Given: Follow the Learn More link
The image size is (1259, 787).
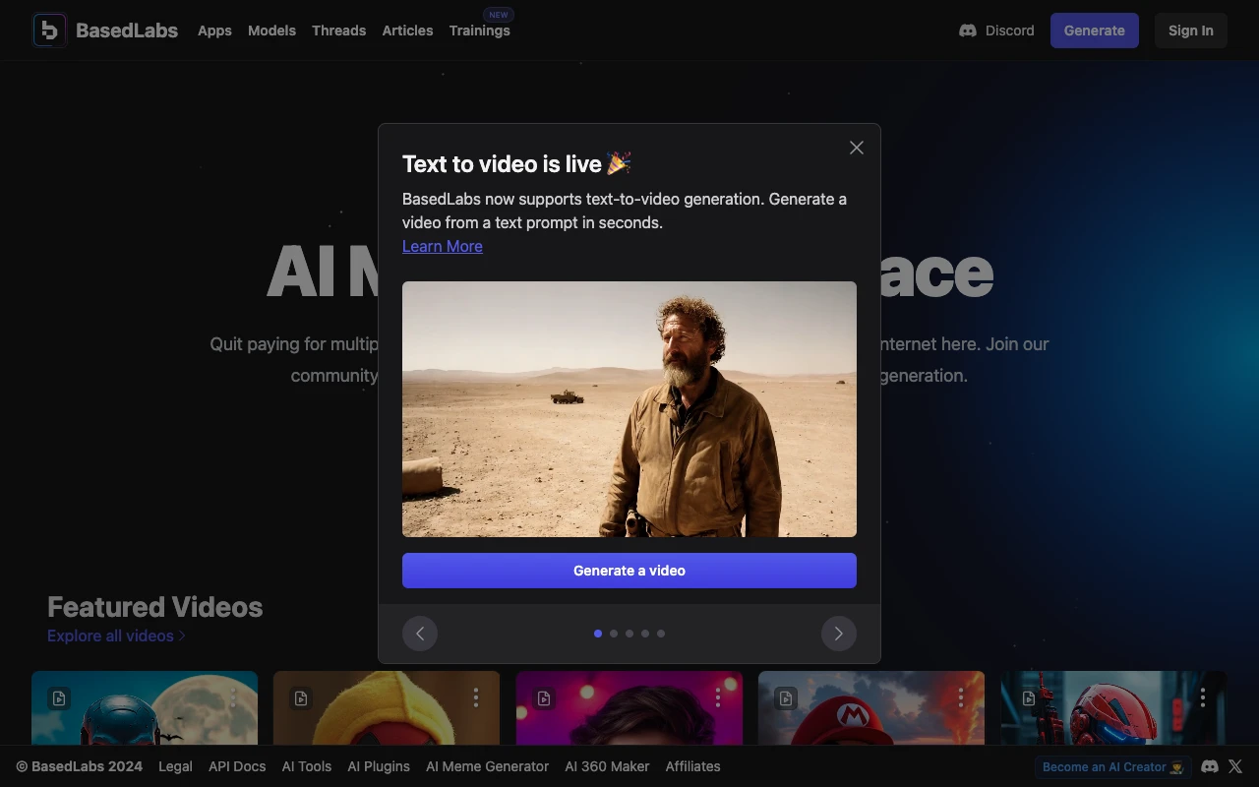Looking at the screenshot, I should [x=442, y=246].
